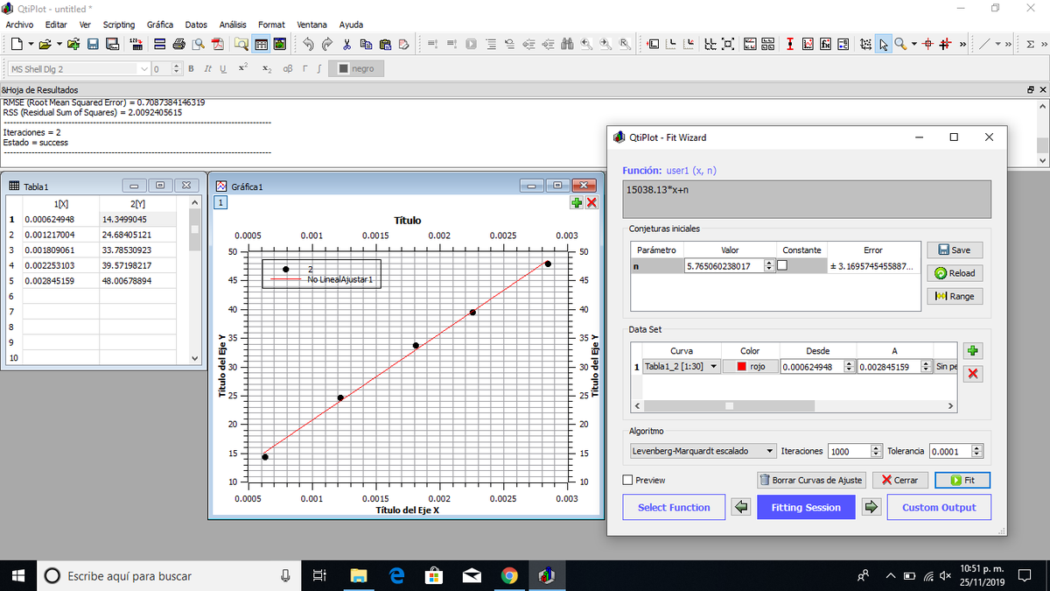Expand the zoom tool dropdown arrow

(913, 44)
